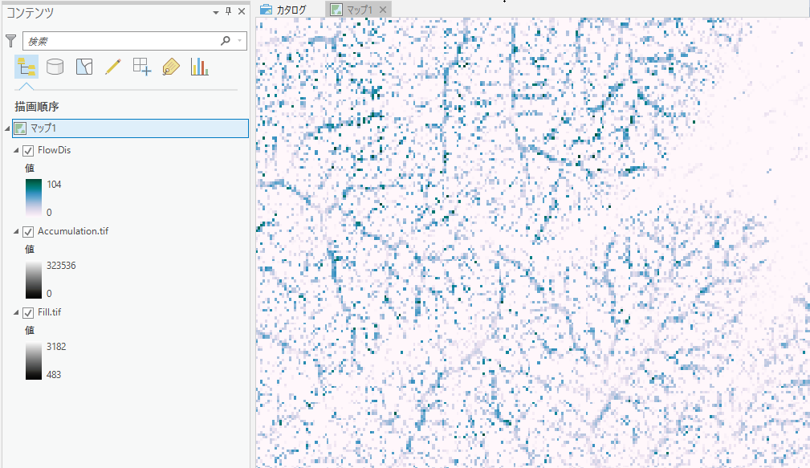Select the List By Editing pencil icon

112,67
